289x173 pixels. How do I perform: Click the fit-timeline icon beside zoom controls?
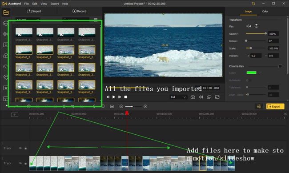tap(112, 106)
